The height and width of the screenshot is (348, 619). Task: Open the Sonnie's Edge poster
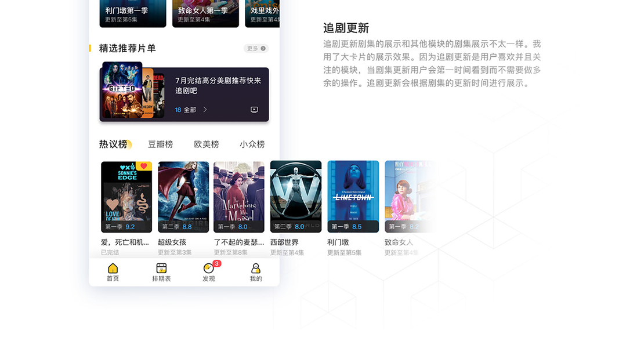[126, 197]
